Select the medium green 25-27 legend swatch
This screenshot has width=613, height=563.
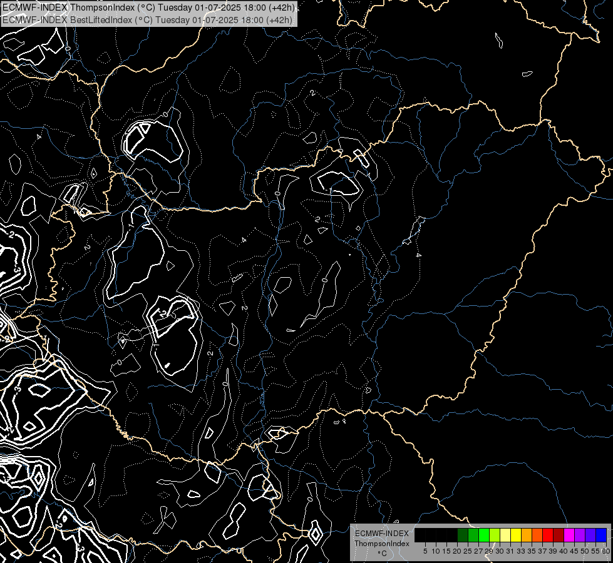(x=473, y=535)
